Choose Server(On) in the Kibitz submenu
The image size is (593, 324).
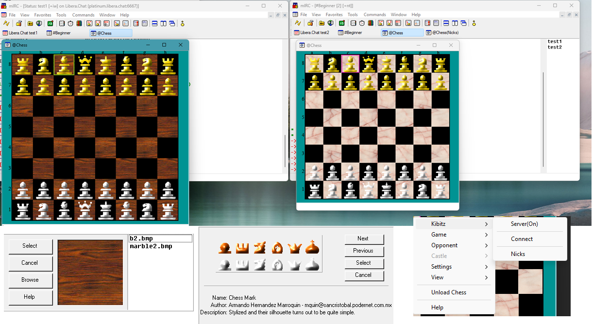530,224
